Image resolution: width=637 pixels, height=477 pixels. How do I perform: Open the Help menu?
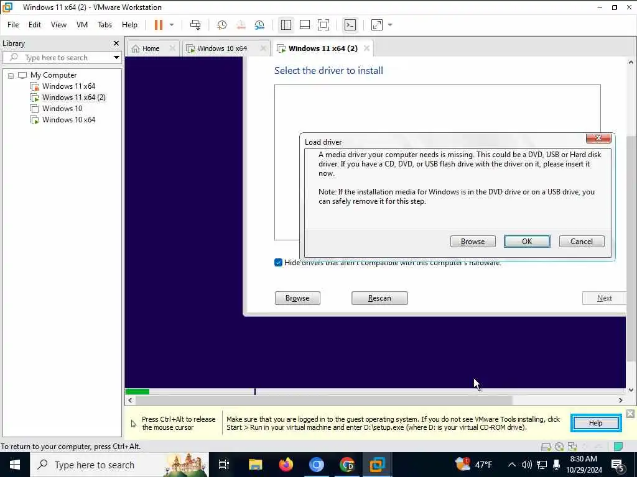click(x=129, y=25)
